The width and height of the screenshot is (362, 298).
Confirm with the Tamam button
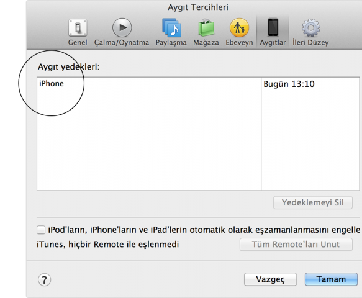(331, 279)
